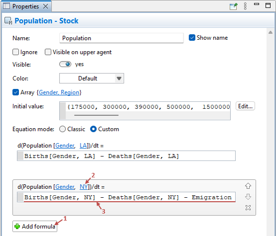
Task: Uncheck the Show name checkbox
Action: pyautogui.click(x=192, y=38)
